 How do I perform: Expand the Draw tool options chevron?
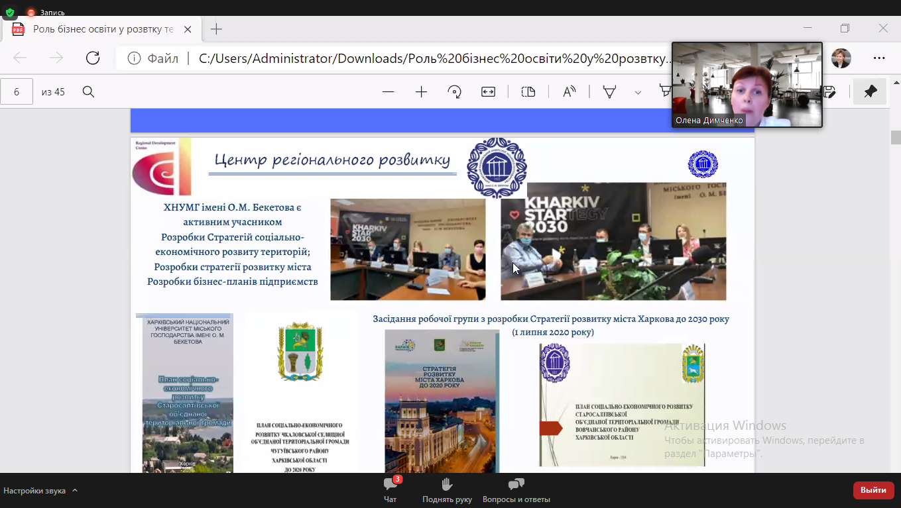pyautogui.click(x=638, y=93)
